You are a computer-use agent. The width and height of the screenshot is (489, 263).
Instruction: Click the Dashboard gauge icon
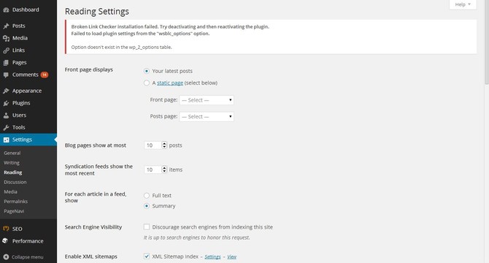(x=6, y=10)
